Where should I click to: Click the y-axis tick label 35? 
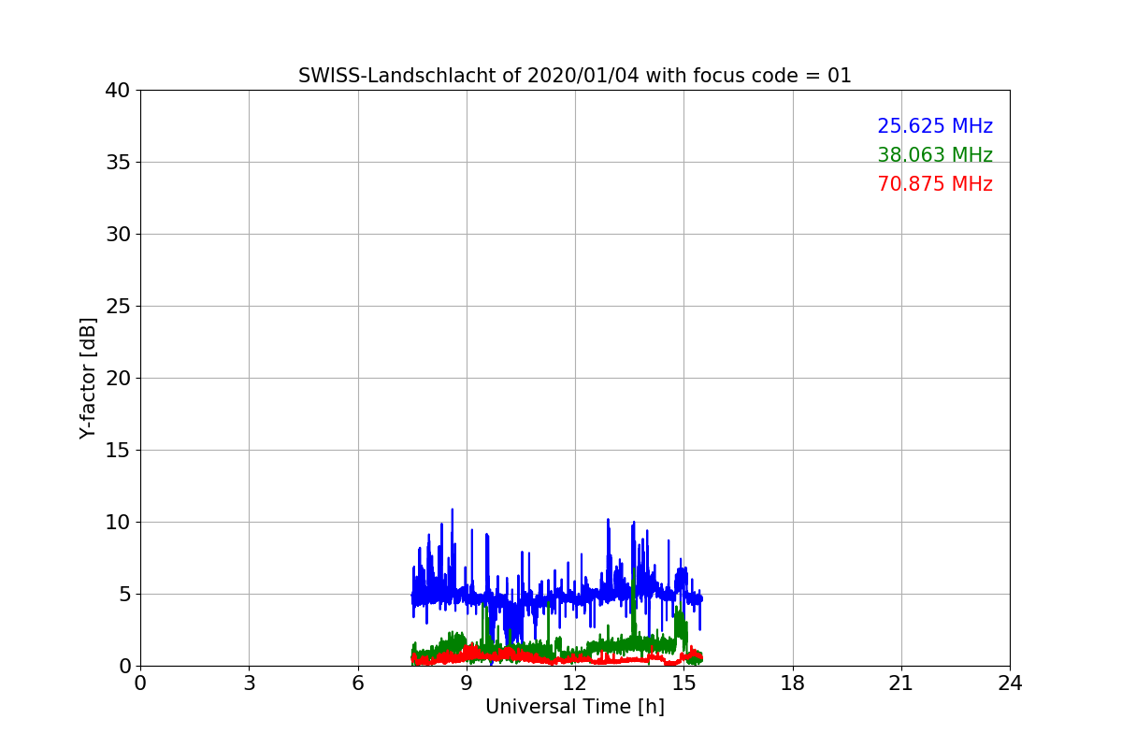pyautogui.click(x=118, y=163)
